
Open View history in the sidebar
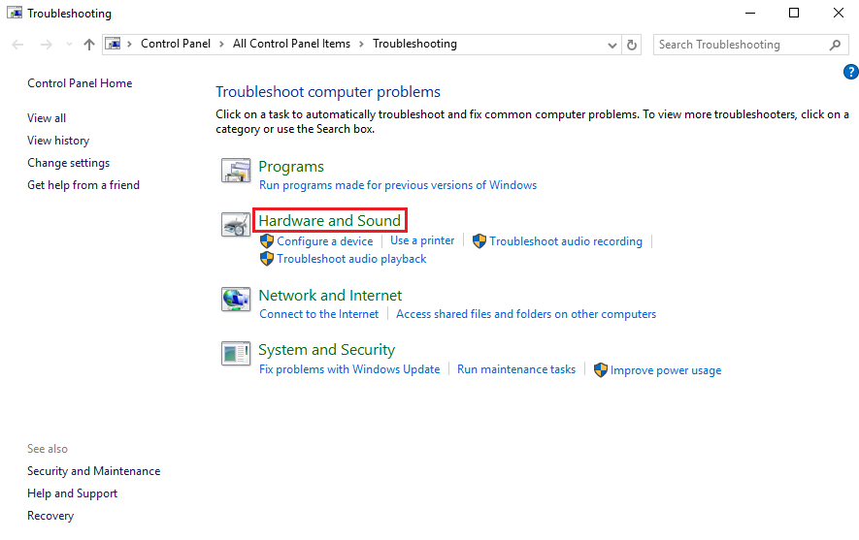(58, 141)
